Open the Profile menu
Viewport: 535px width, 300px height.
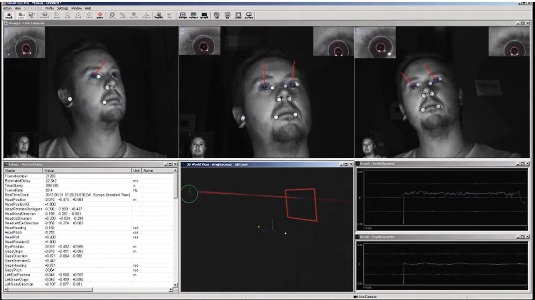pyautogui.click(x=49, y=8)
